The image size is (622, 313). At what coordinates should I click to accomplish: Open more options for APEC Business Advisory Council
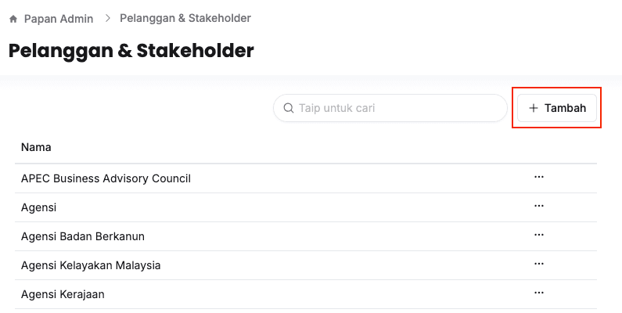click(x=538, y=177)
